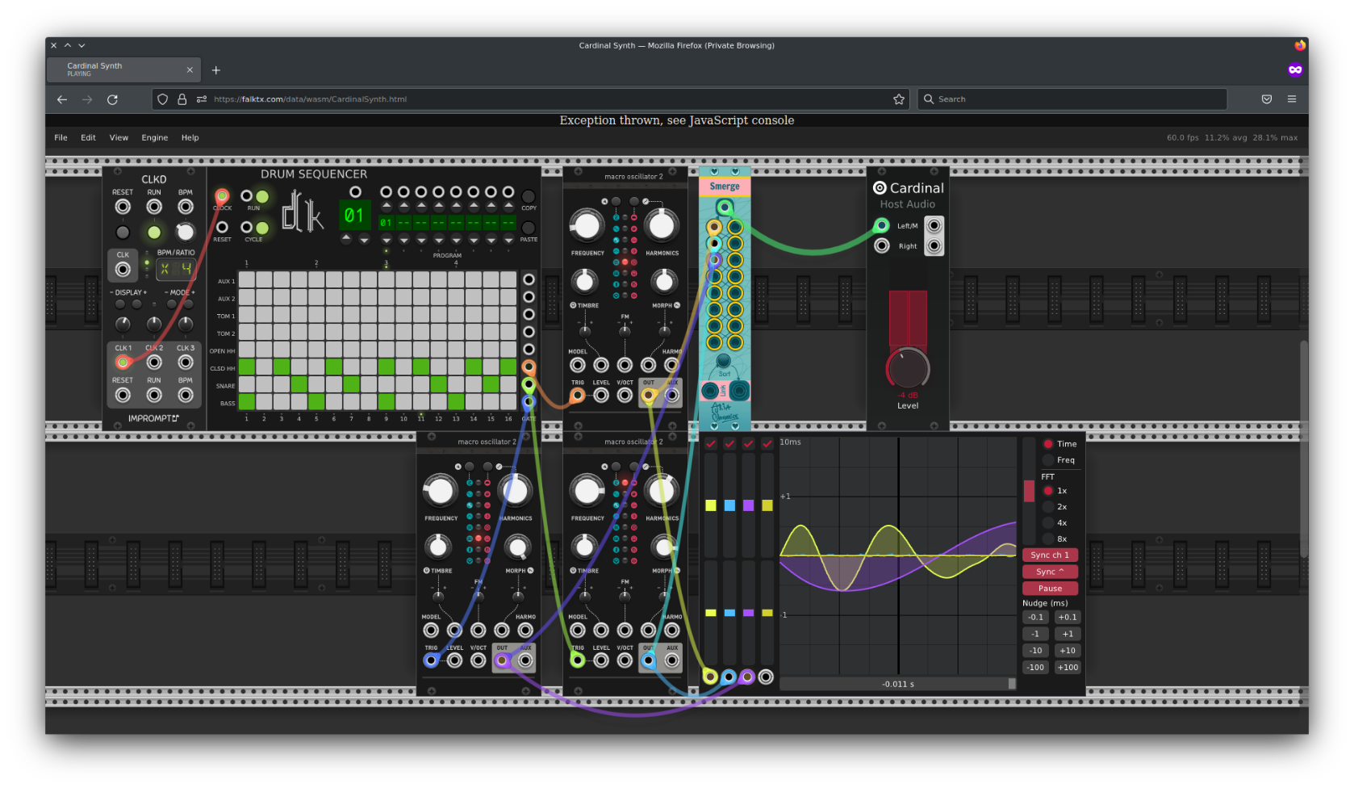
Task: Reload the page in Firefox
Action: click(x=112, y=99)
